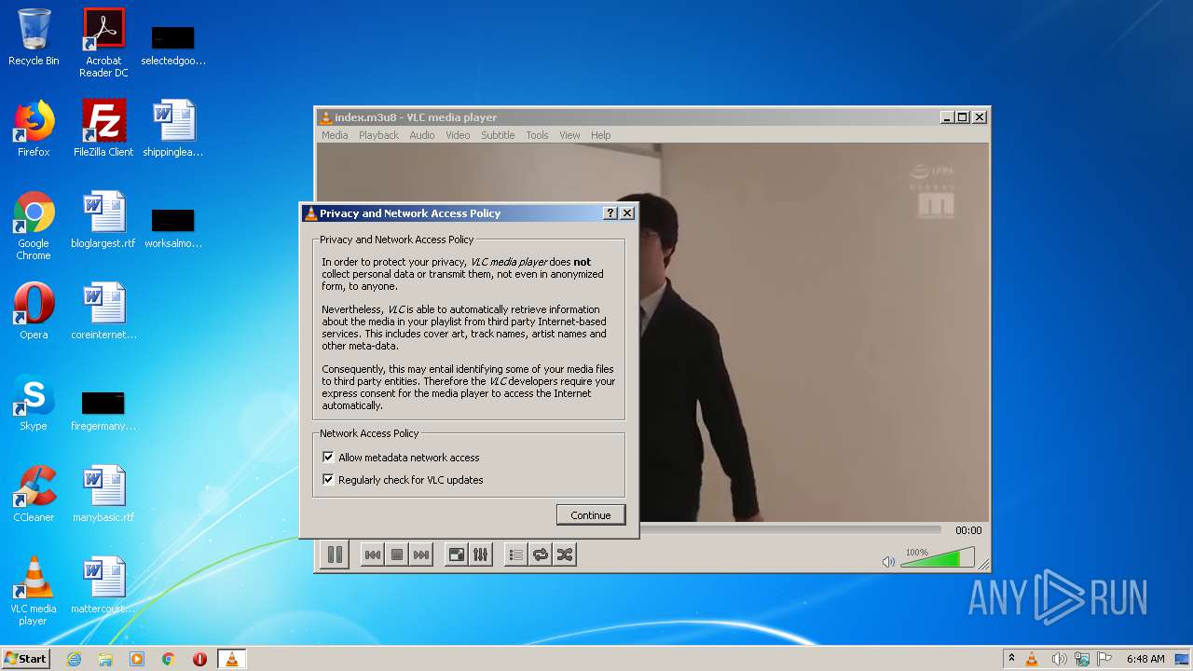Image resolution: width=1193 pixels, height=671 pixels.
Task: Open the Subtitle menu
Action: click(x=498, y=135)
